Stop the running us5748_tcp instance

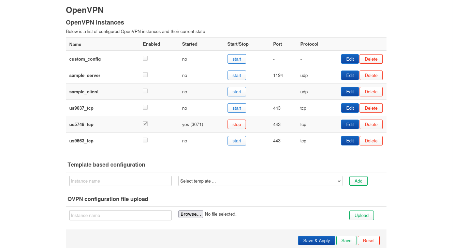tap(237, 124)
